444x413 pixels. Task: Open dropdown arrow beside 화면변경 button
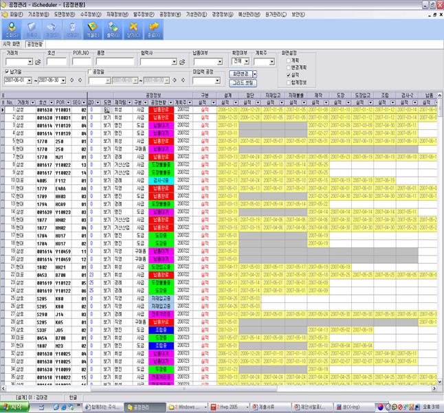[255, 74]
